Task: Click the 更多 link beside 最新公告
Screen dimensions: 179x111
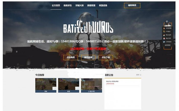Action: point(139,75)
